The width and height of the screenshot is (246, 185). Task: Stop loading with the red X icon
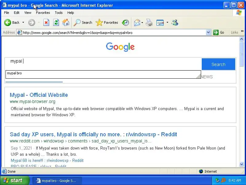click(46, 23)
